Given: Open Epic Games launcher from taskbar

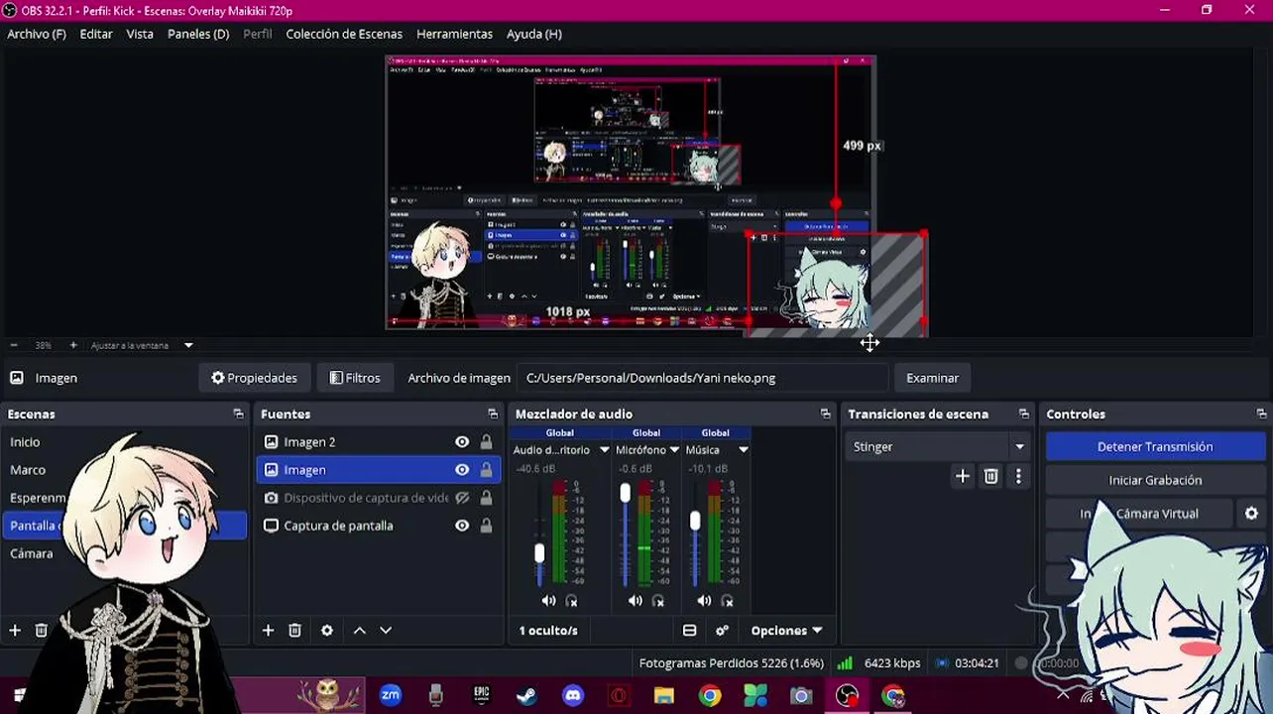Looking at the screenshot, I should pyautogui.click(x=481, y=696).
